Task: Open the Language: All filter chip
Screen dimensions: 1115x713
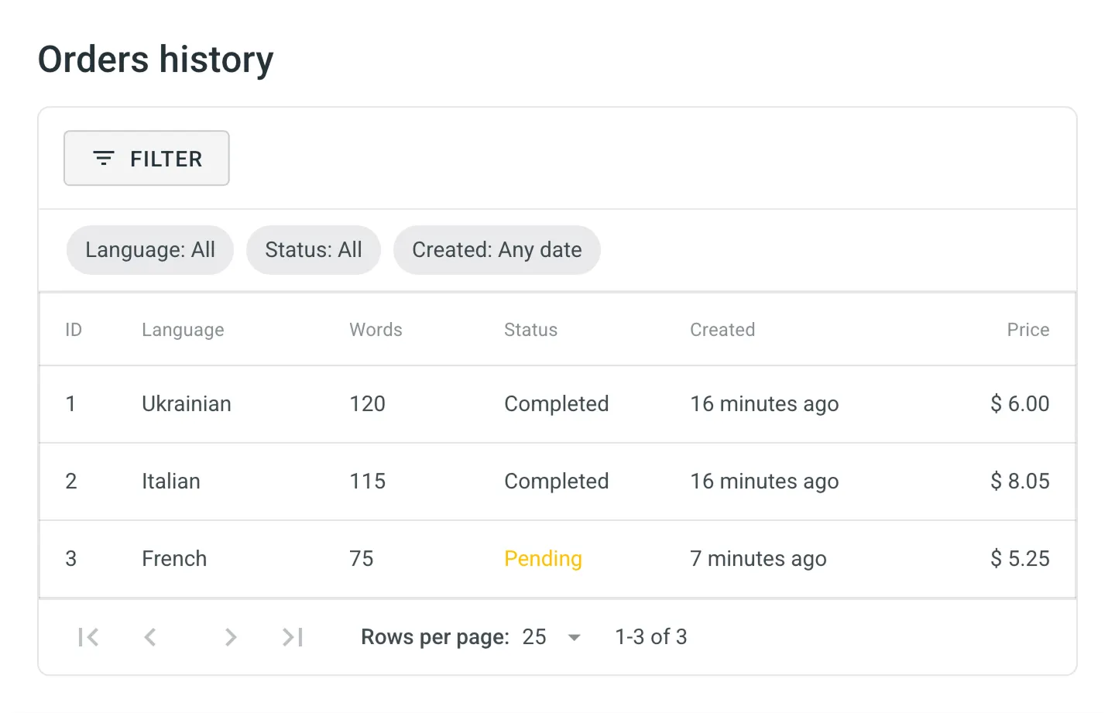Action: tap(149, 249)
